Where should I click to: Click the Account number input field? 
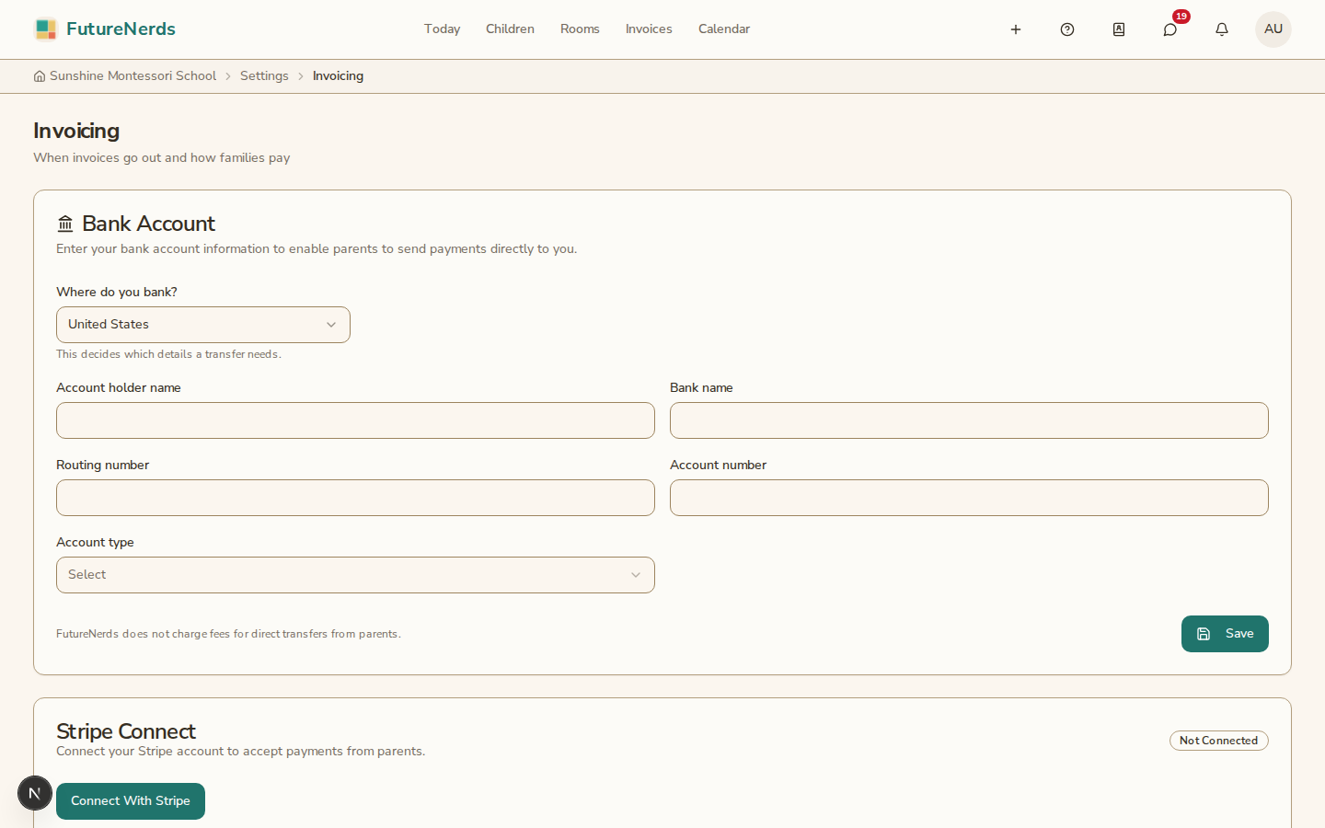[x=969, y=498]
